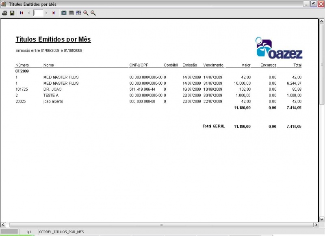Select the fit width view icon
The image size is (325, 236).
pyautogui.click(x=78, y=13)
